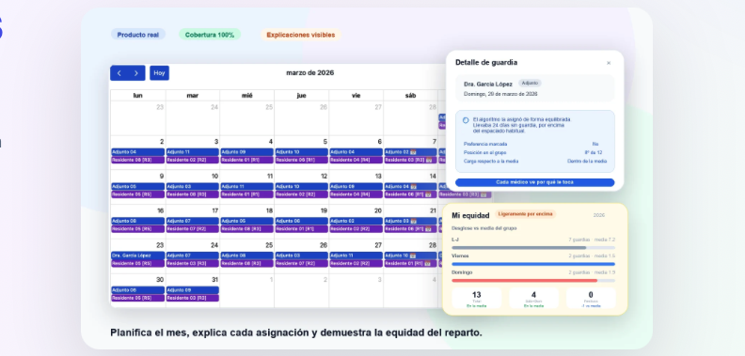Select the 'Explicaciones visibles' tag
Viewport: 745px width, 356px height.
coord(301,35)
